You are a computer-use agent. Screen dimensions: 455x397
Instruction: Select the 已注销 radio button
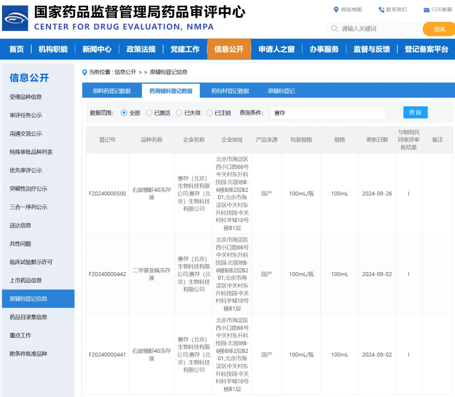[x=209, y=113]
